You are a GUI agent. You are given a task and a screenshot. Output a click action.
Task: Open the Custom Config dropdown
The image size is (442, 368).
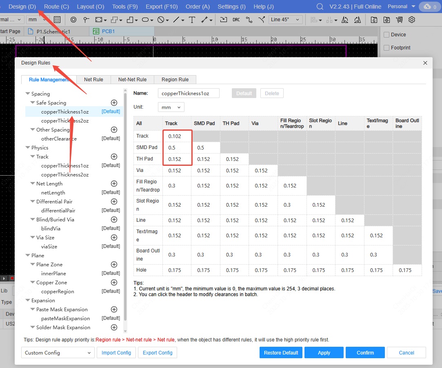[x=58, y=353]
